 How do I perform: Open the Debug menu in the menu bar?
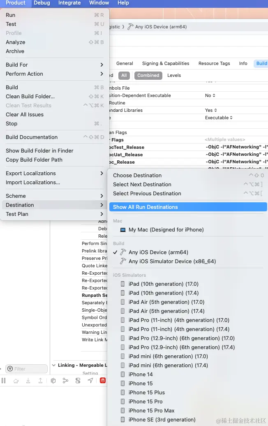[x=42, y=3]
